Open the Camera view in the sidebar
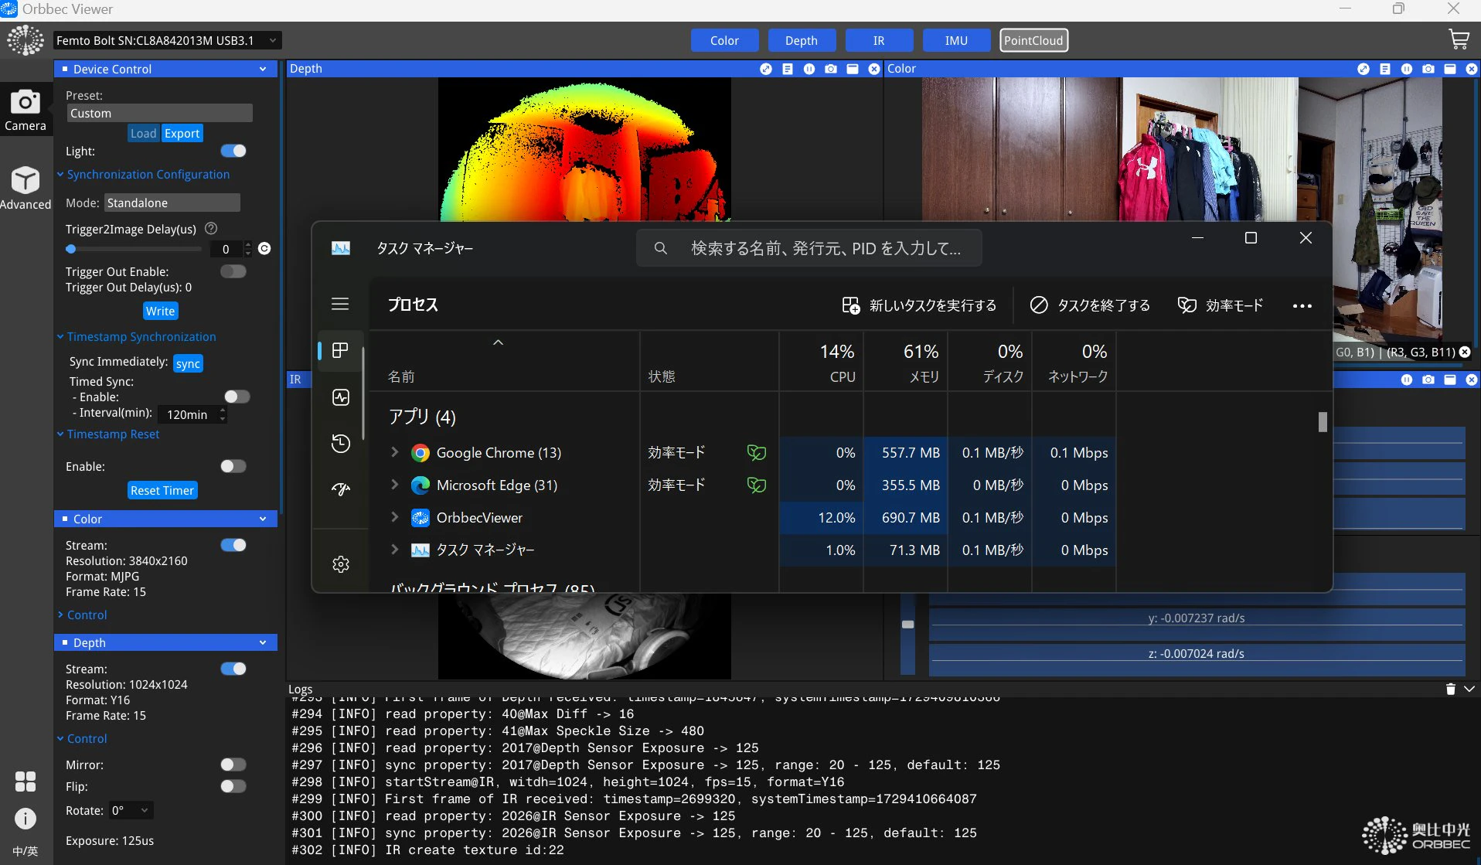Viewport: 1481px width, 865px height. 26,109
